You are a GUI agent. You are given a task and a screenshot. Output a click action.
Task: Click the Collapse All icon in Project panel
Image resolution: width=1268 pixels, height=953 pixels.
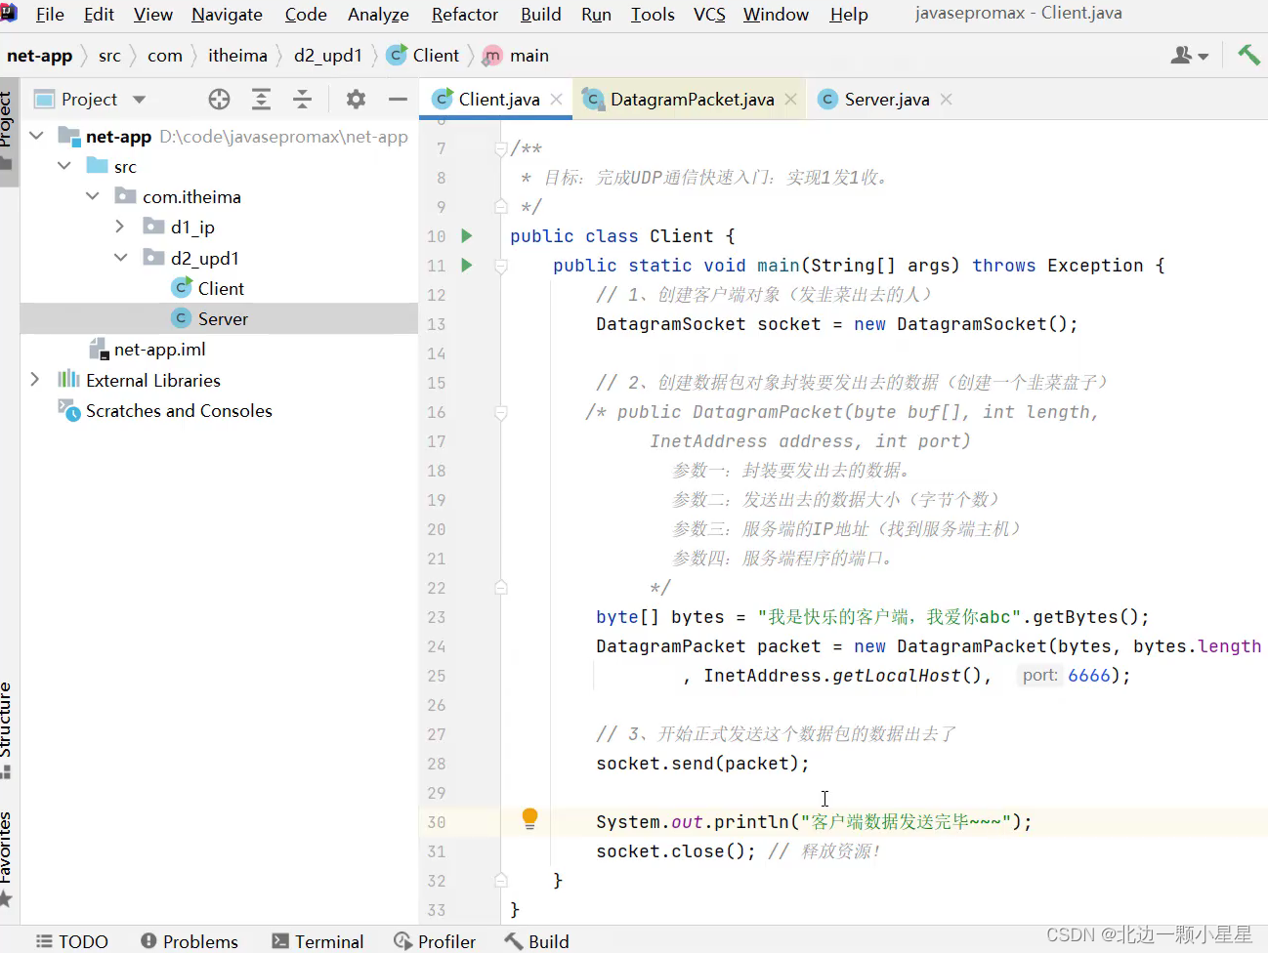(x=303, y=99)
